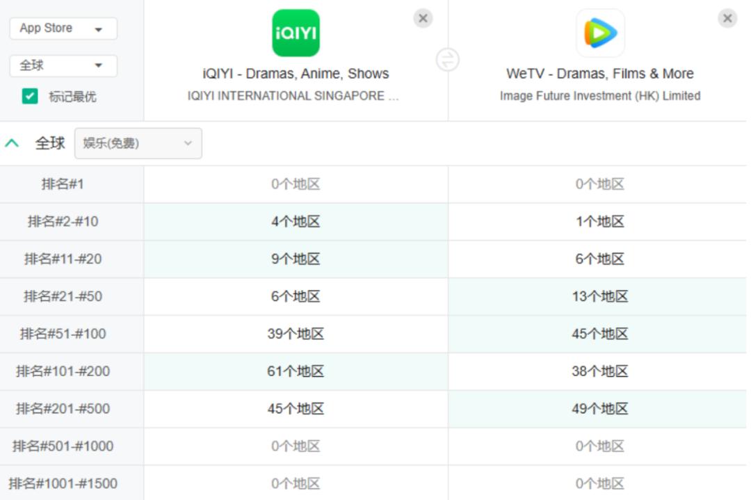Click WeTV's 13个地区 in 排名#21-#50 row
The height and width of the screenshot is (500, 751).
point(600,296)
